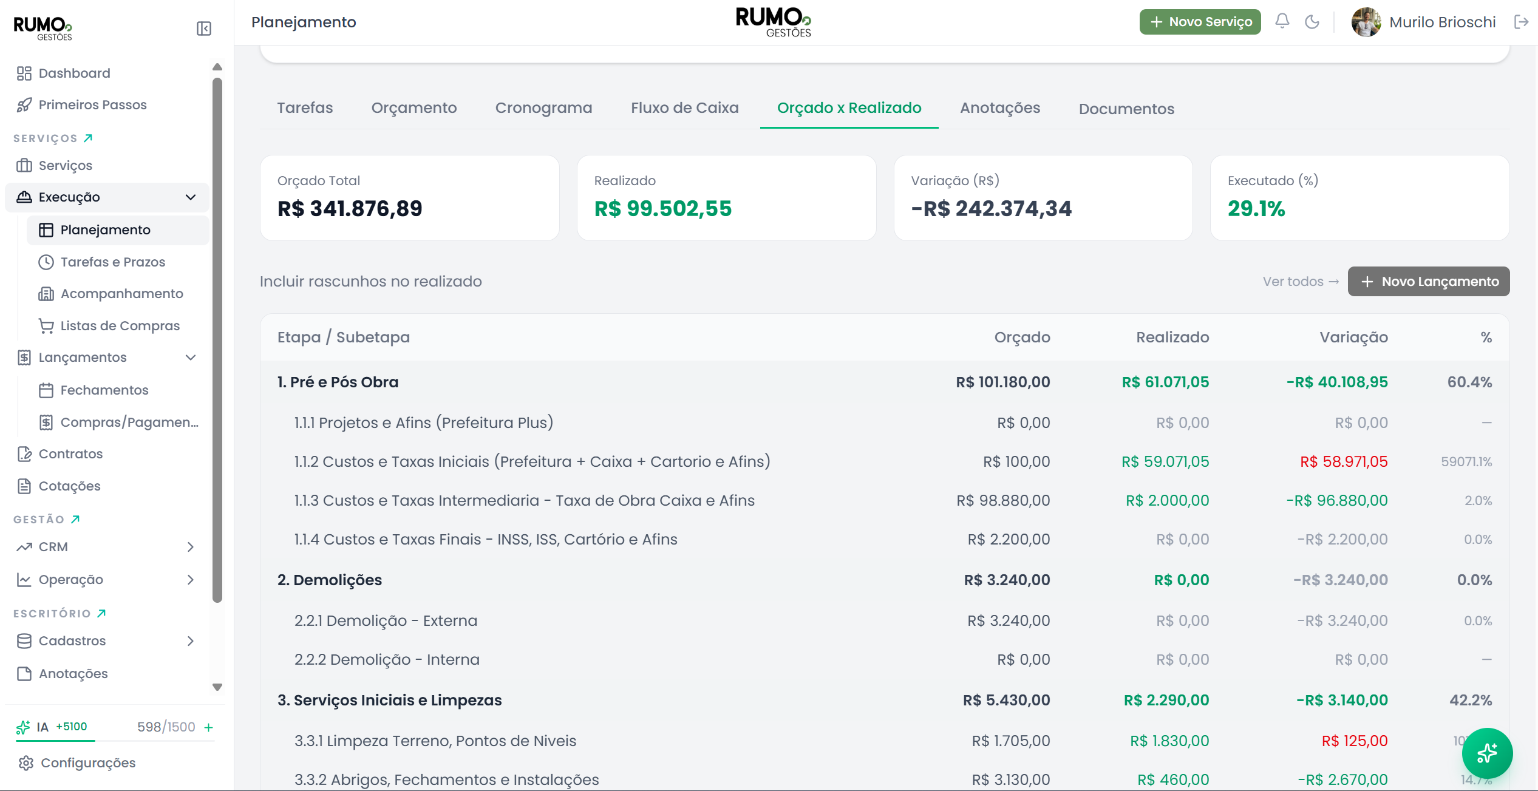
Task: Add IA credits plus icon
Action: 208,727
